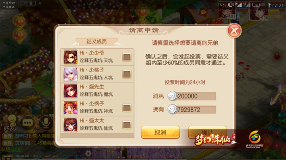Image resolution: width=286 pixels, height=160 pixels.
Task: Click the 取消 cancel button
Action: [x=160, y=132]
